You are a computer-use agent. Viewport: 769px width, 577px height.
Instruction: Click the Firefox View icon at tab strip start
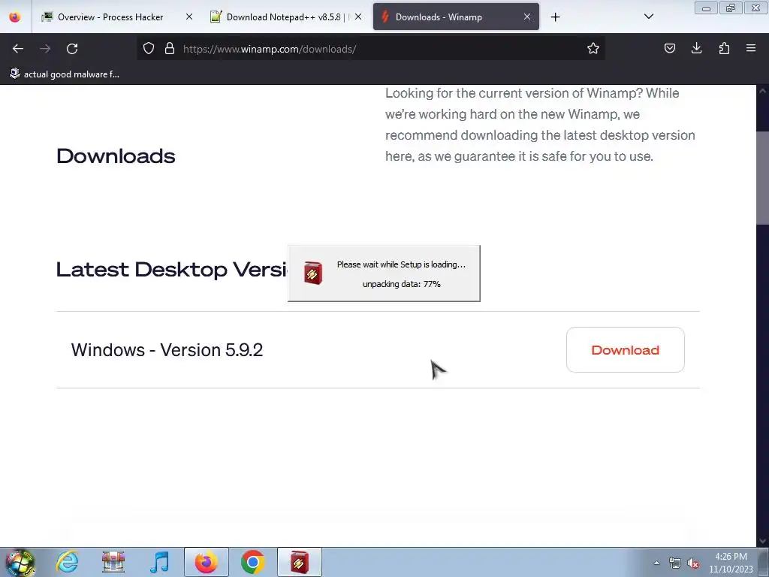(15, 17)
